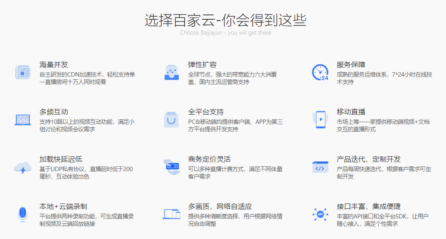This screenshot has width=446, height=239.
Task: Click the description 丰富的API接口和全平台SDK
Action: pyautogui.click(x=382, y=220)
